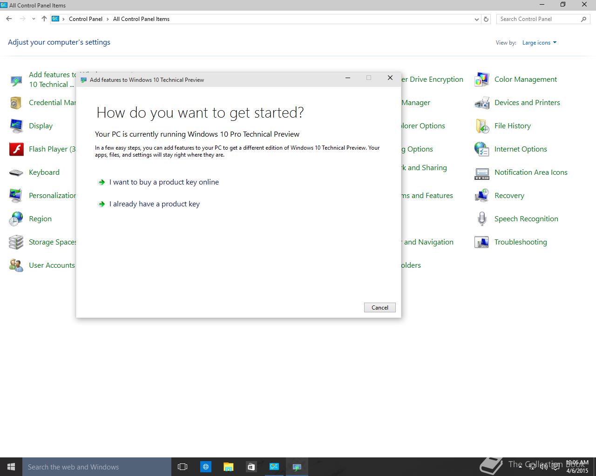Launch the browser from the taskbar
This screenshot has height=476, width=596.
click(205, 467)
